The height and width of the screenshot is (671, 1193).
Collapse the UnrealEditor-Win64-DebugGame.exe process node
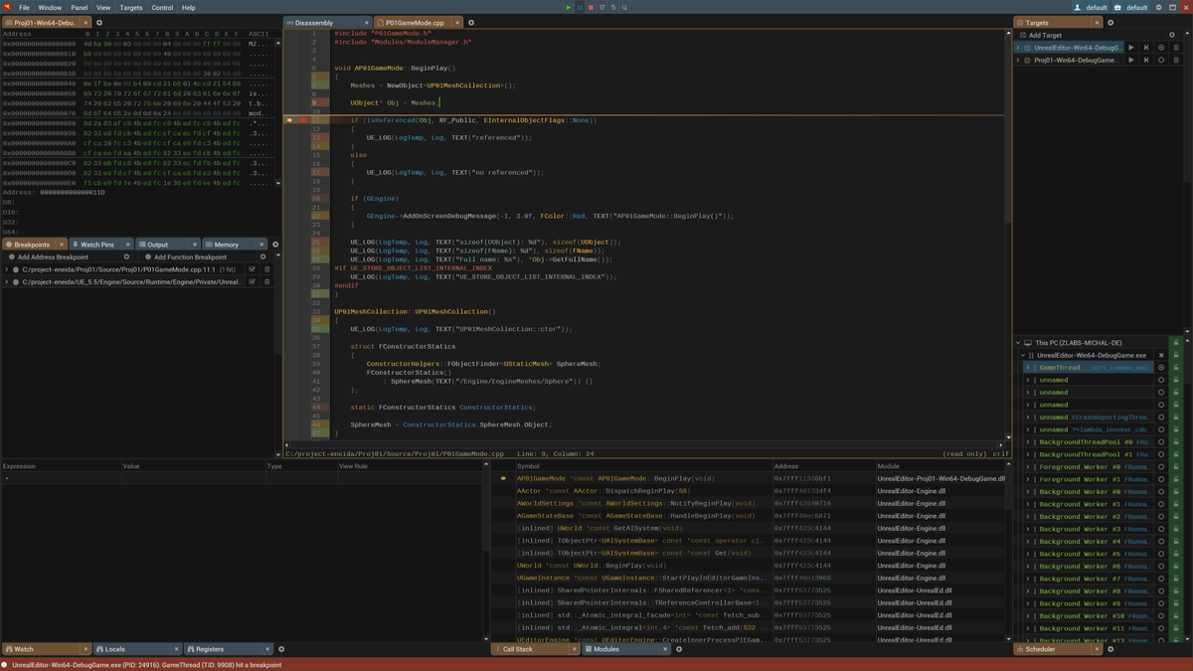(1023, 355)
